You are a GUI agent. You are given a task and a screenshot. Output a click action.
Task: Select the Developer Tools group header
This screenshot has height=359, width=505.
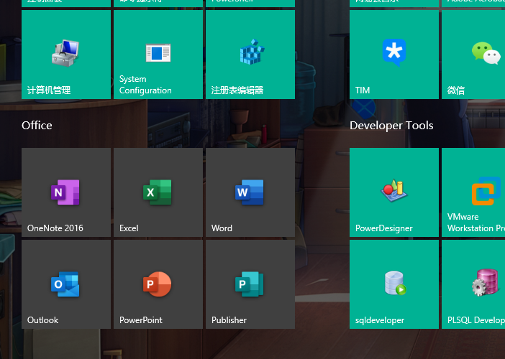pos(391,126)
